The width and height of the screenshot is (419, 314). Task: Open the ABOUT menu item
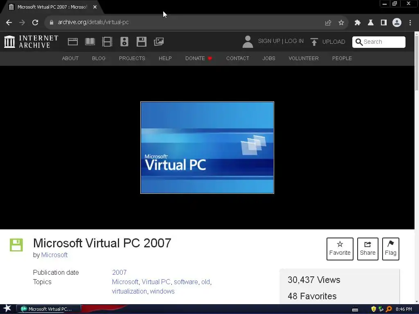[x=70, y=58]
